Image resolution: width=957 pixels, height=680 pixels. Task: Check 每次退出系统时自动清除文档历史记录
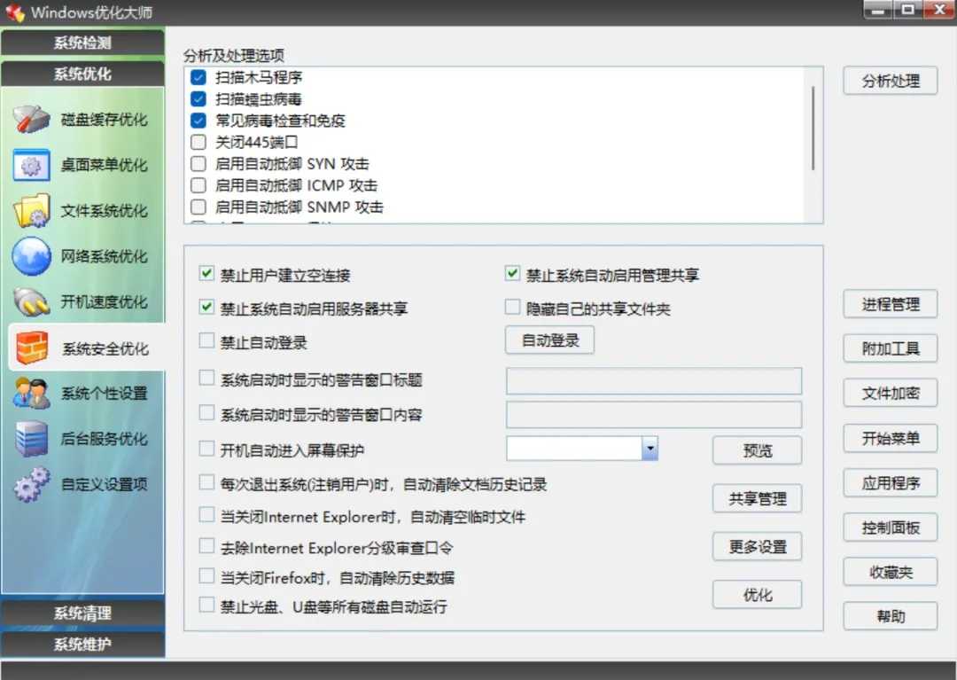pyautogui.click(x=206, y=483)
